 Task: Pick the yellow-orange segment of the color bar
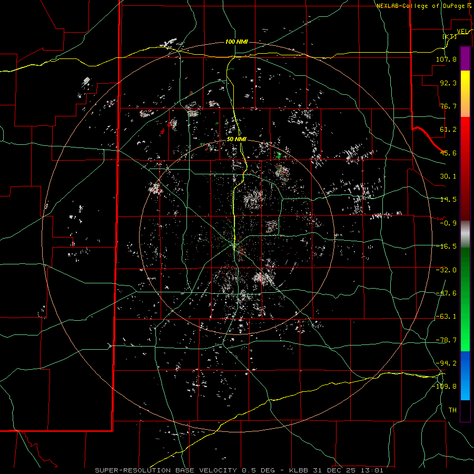(x=465, y=94)
